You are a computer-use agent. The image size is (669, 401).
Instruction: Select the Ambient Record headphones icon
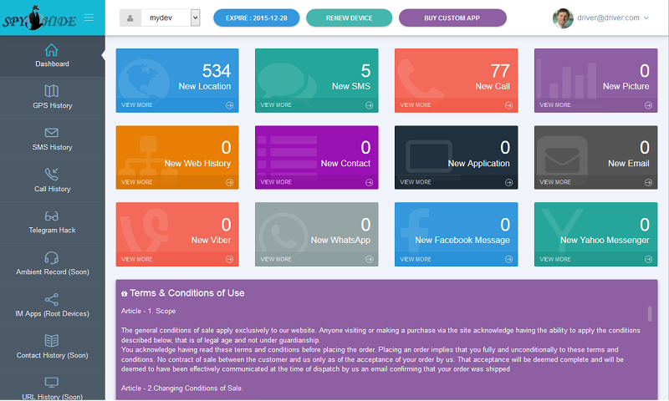point(52,257)
